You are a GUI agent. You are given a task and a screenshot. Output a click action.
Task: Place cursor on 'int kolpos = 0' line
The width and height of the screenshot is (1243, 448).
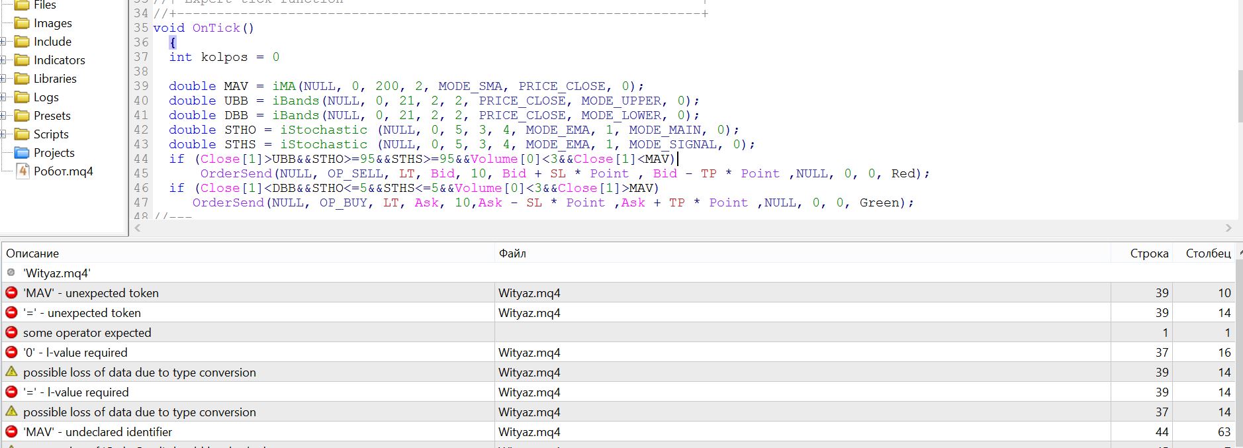pos(224,57)
